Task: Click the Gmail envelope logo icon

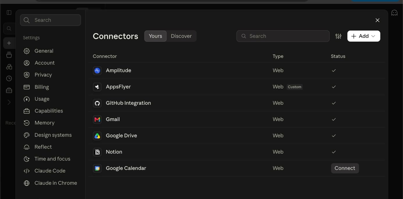Action: (97, 119)
